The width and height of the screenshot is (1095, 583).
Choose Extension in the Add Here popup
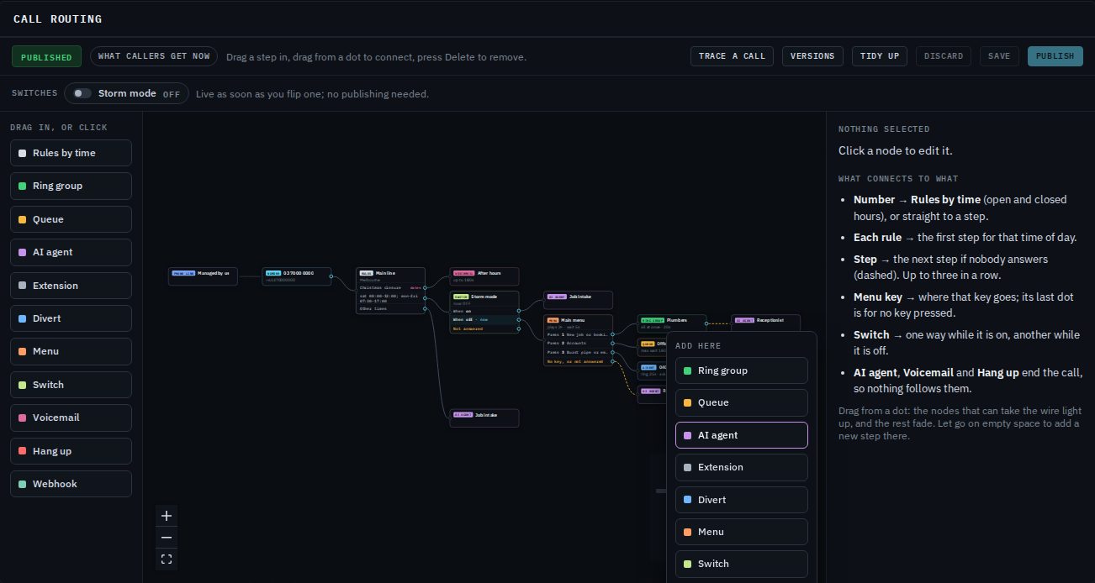click(x=741, y=467)
